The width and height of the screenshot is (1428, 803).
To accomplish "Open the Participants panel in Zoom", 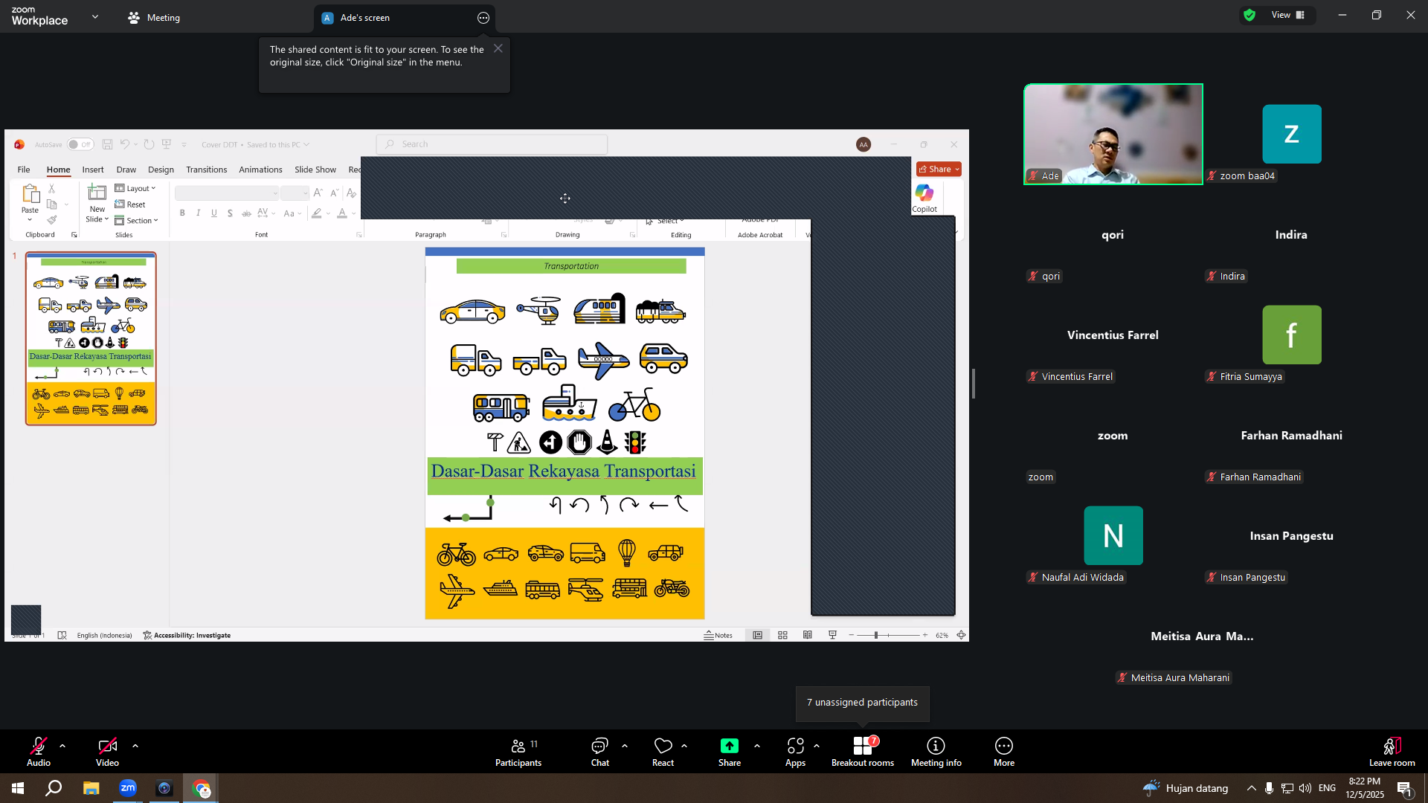I will coord(518,752).
